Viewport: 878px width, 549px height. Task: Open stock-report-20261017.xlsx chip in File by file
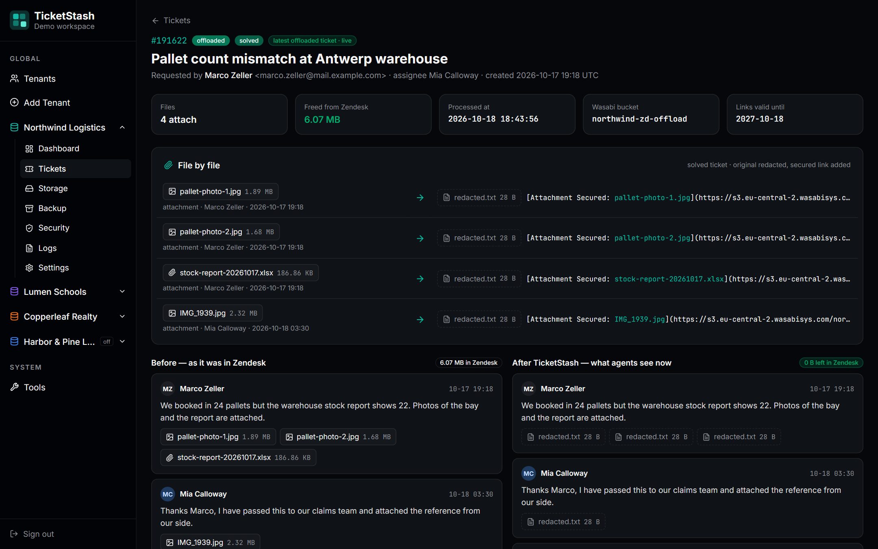[241, 273]
